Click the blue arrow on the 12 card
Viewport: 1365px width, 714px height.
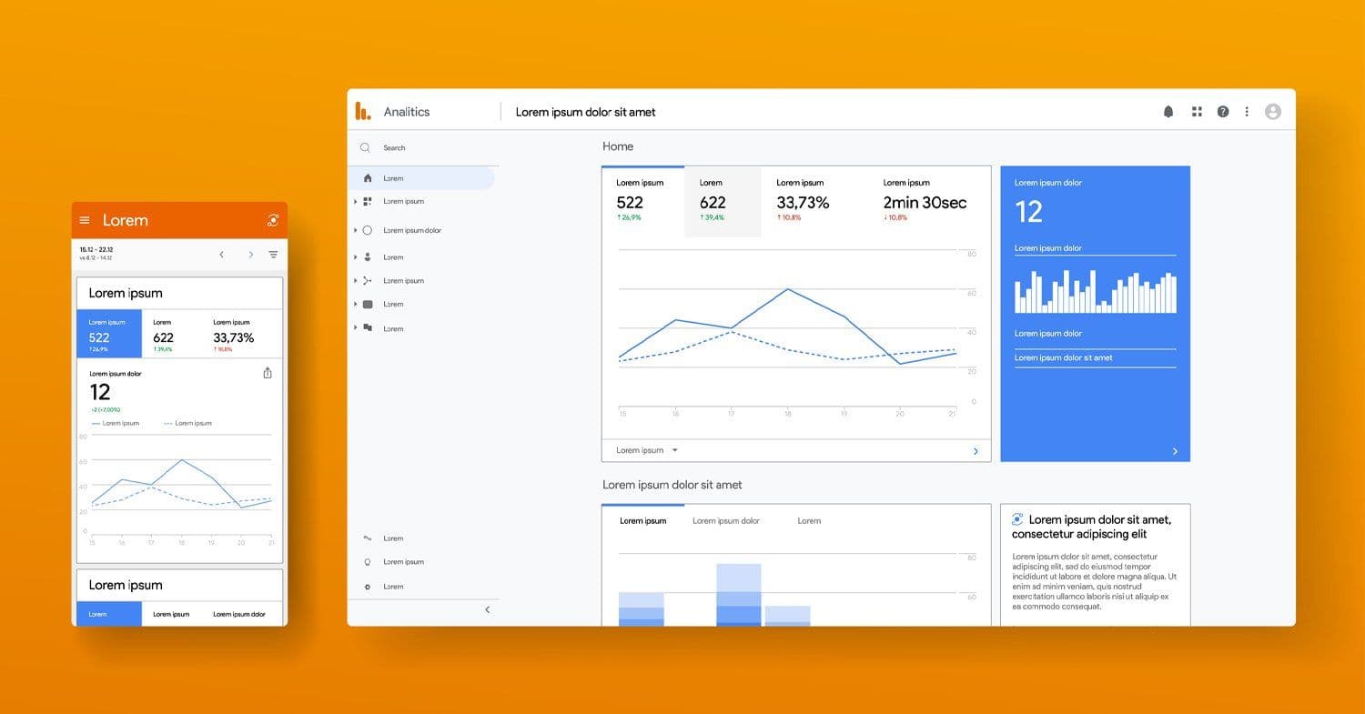click(1175, 450)
